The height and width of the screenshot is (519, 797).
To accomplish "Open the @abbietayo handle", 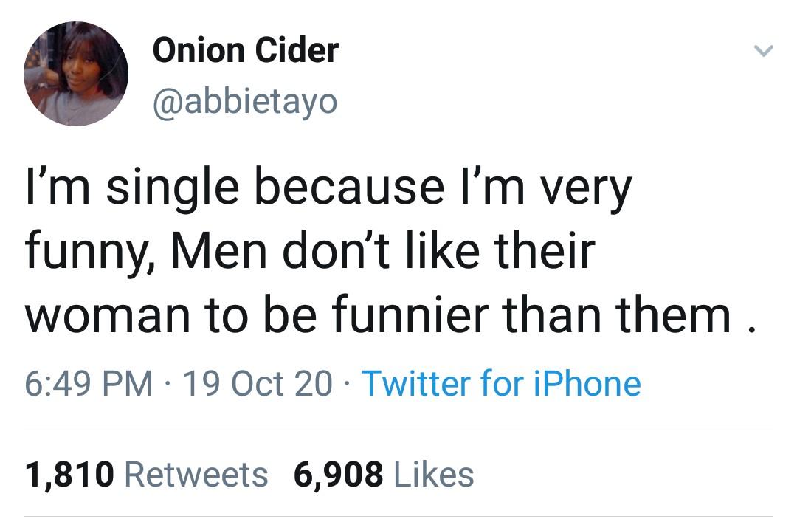I will pos(244,101).
